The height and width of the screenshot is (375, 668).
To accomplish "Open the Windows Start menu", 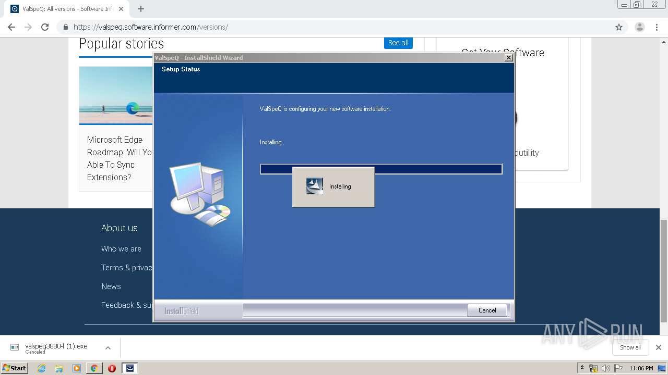I will (15, 368).
